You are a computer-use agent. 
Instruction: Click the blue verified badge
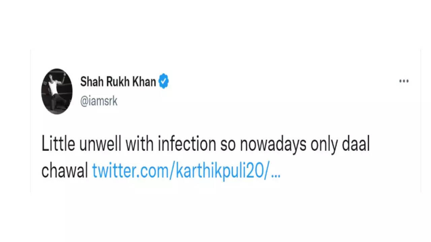[x=164, y=82]
